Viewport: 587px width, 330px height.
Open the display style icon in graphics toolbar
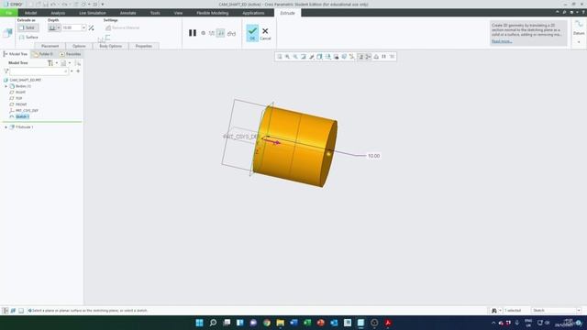click(320, 57)
